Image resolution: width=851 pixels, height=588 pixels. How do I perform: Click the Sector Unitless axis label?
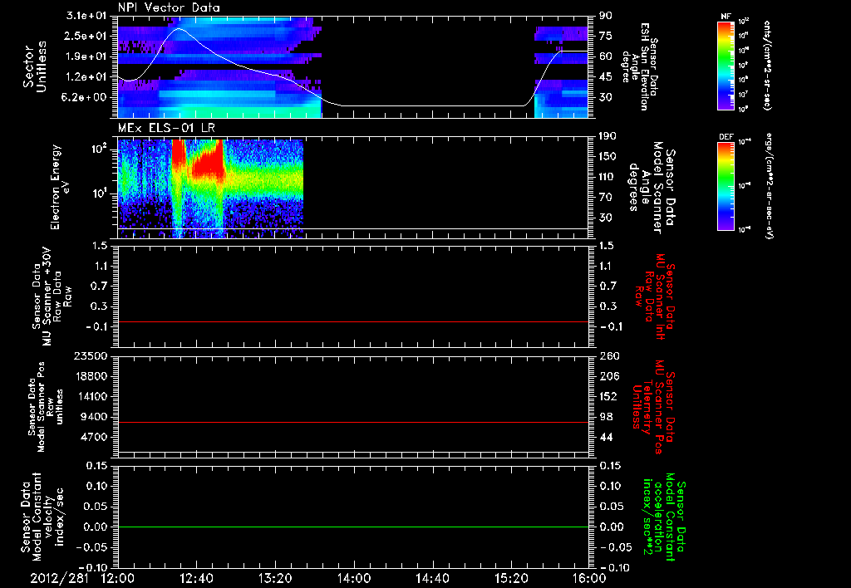coord(35,66)
